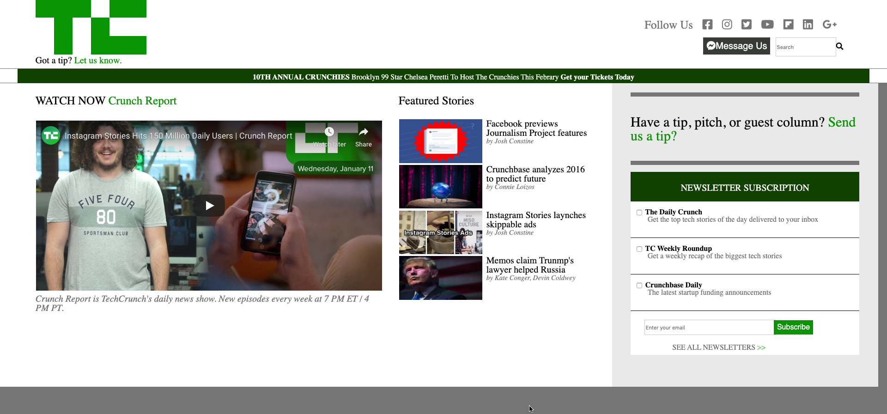Click the video title Instagram Stories Hits
Viewport: 887px width, 414px height.
[178, 136]
